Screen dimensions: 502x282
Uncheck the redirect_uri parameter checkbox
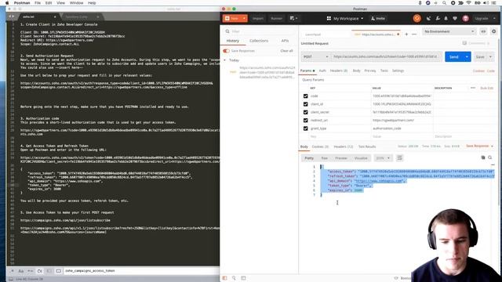click(305, 120)
